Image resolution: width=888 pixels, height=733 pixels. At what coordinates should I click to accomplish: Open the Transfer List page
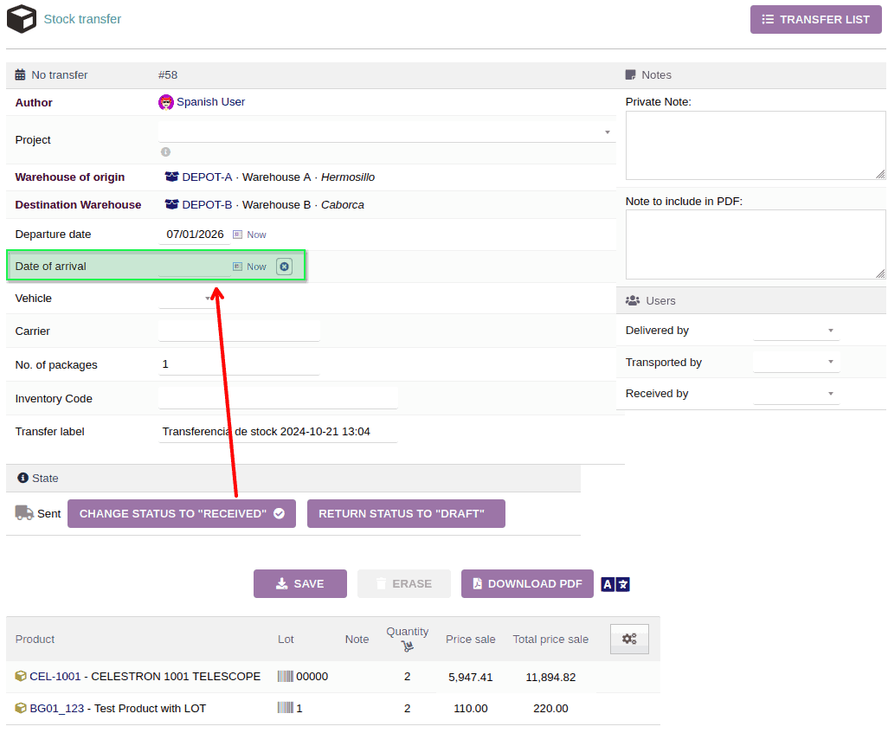pyautogui.click(x=815, y=19)
